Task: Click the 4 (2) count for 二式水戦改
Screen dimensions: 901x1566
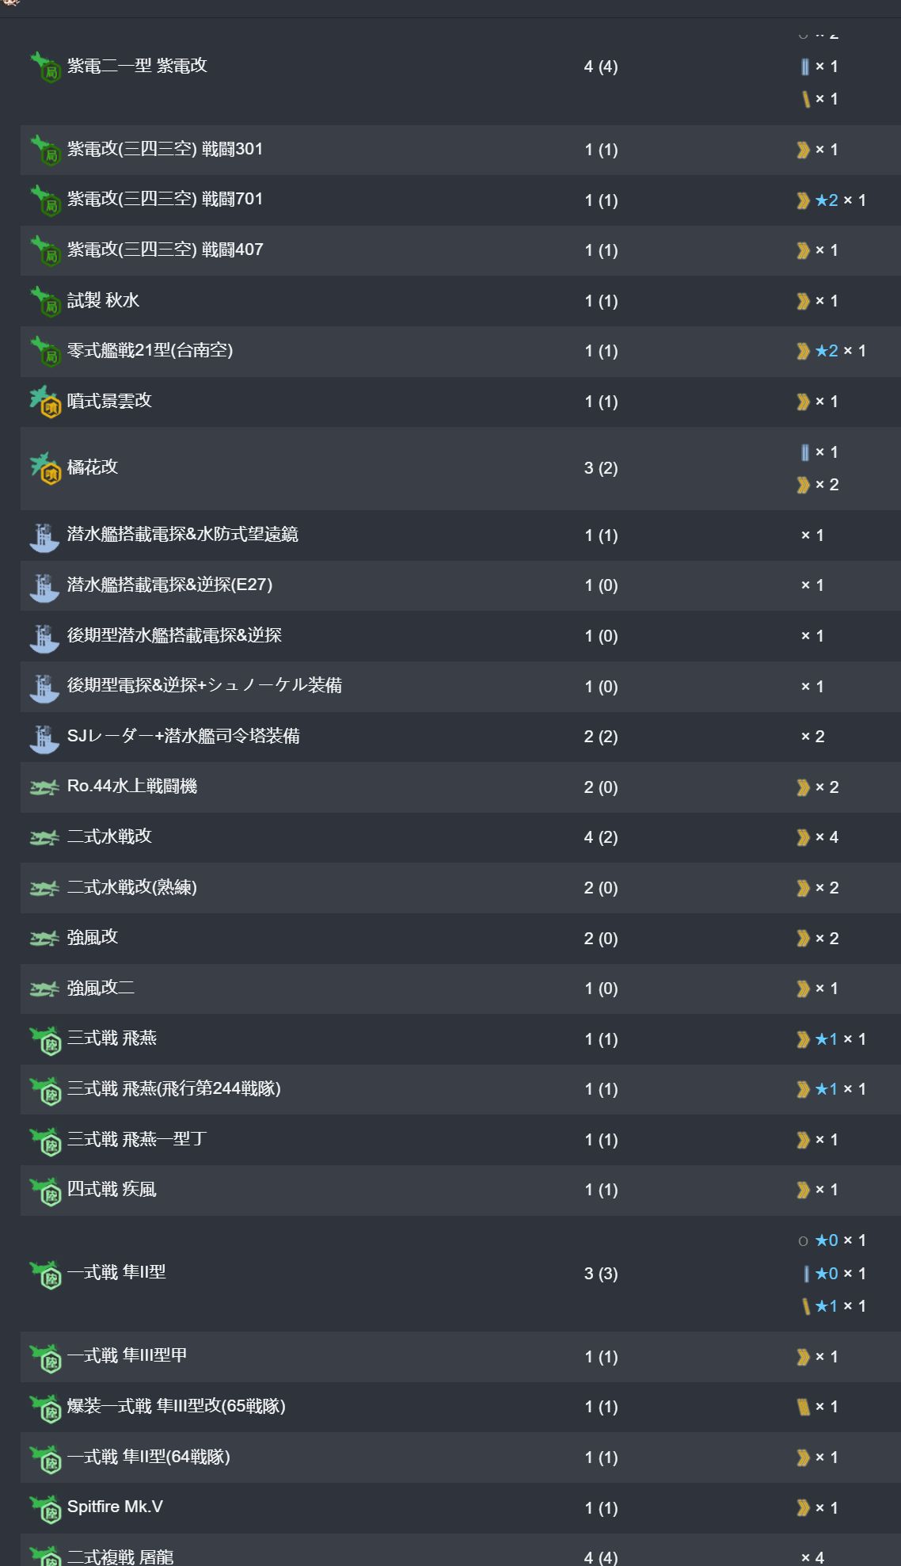Action: (600, 837)
